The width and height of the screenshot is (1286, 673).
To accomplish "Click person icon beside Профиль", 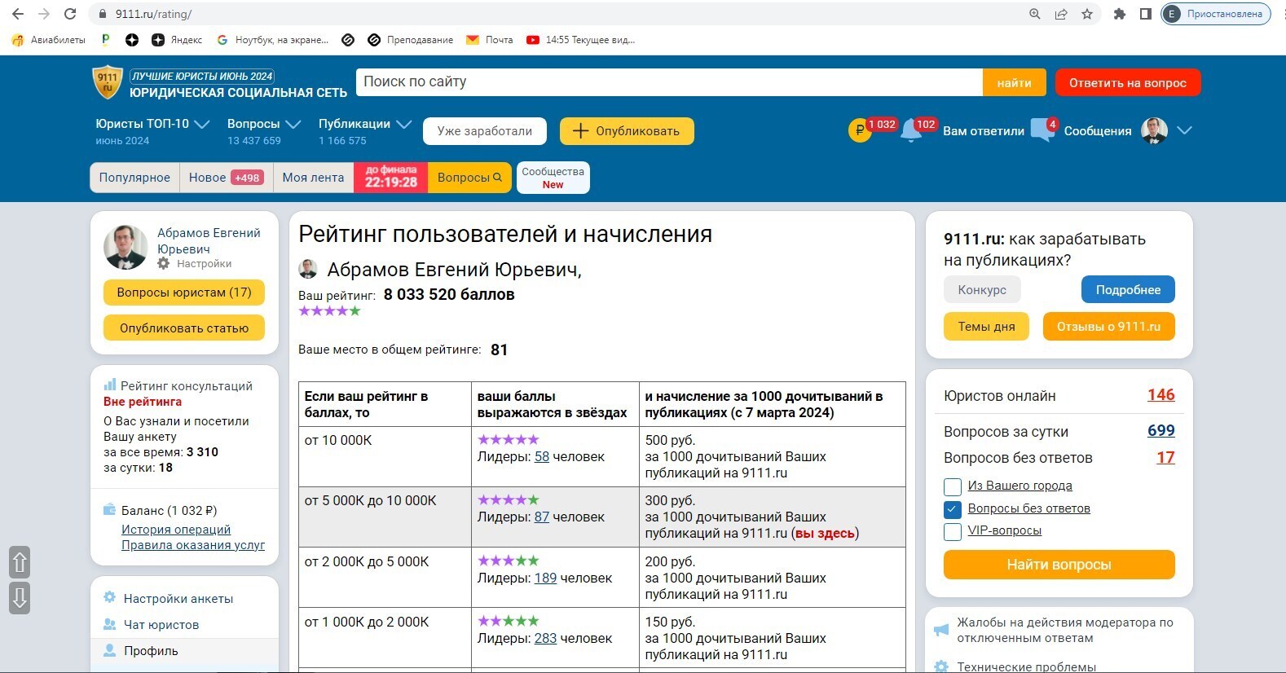I will coord(110,650).
